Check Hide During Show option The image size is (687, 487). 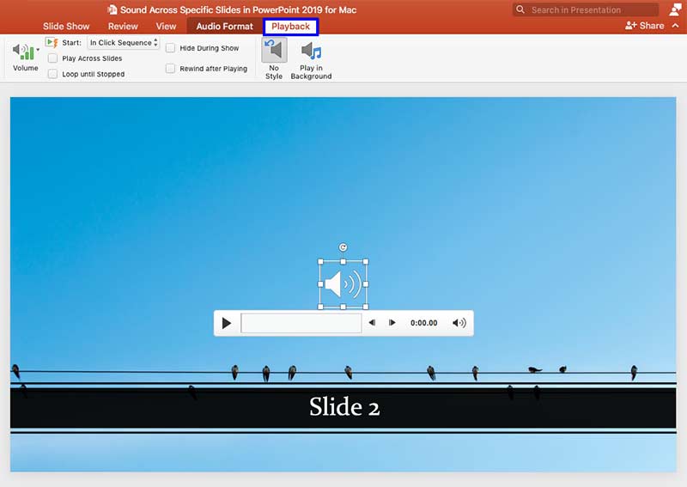[170, 48]
